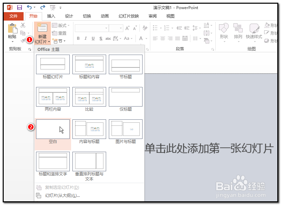
Task: Select the 图片与标题 layout thumbnail
Action: 126,129
